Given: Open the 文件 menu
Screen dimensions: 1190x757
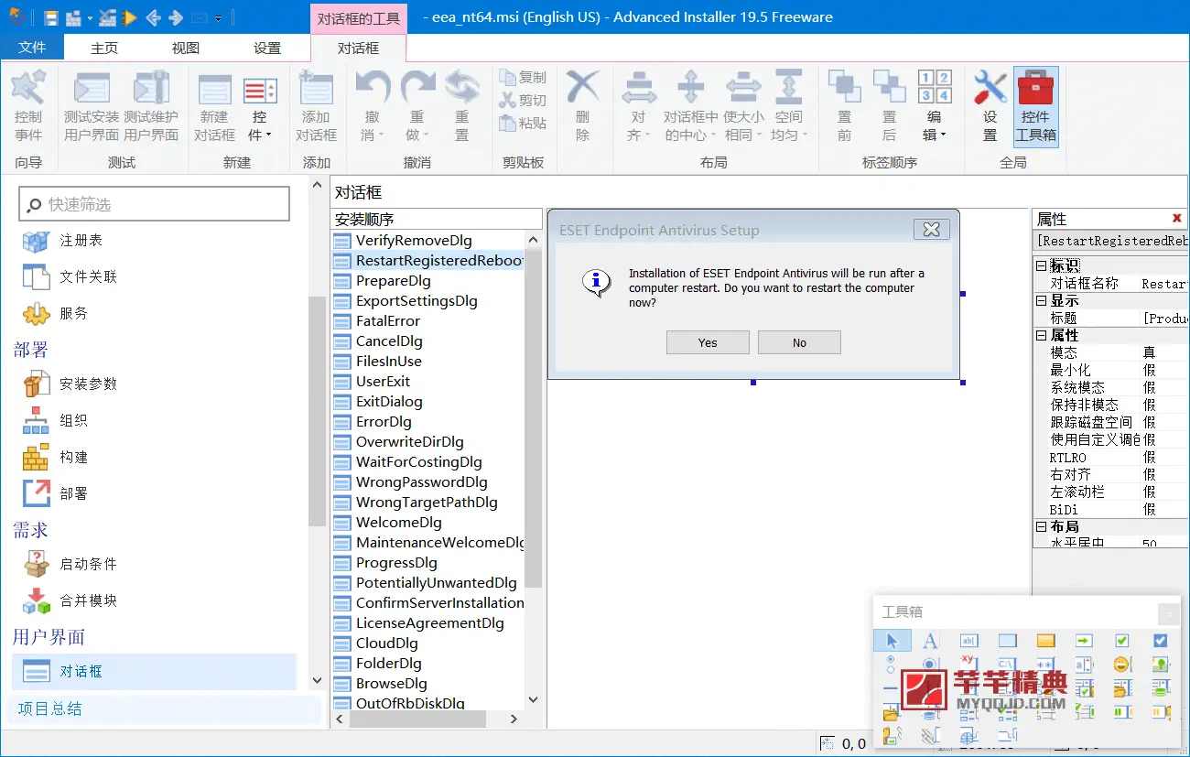Looking at the screenshot, I should (33, 48).
